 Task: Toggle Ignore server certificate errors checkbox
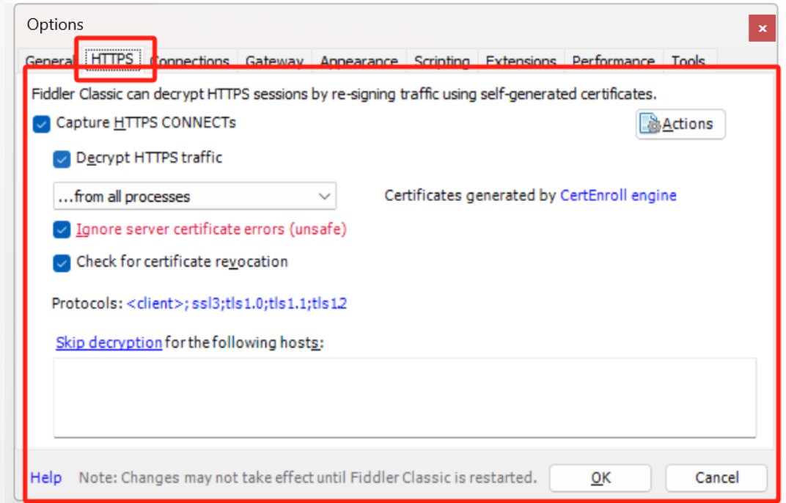click(62, 230)
